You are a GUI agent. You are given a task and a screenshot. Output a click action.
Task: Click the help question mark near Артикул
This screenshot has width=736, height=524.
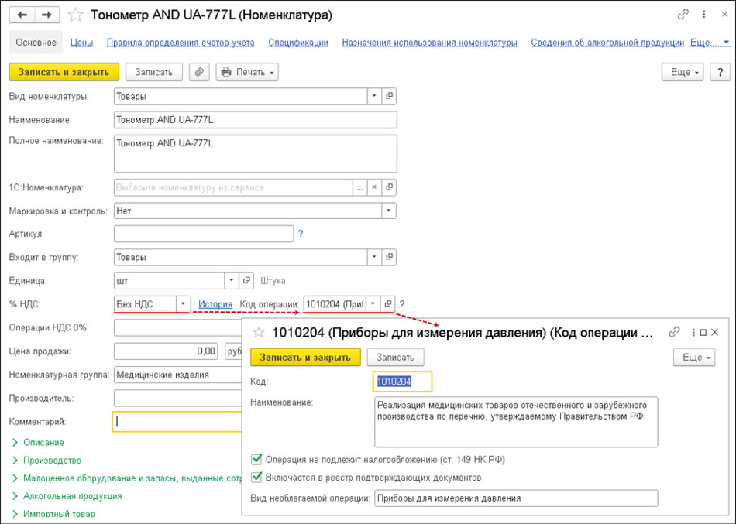tap(301, 233)
